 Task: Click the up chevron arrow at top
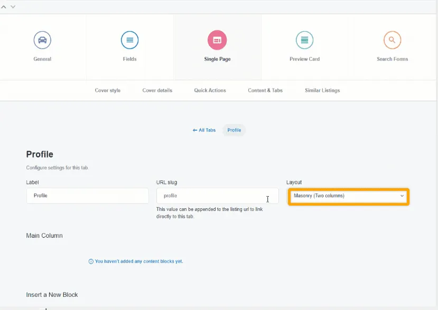pyautogui.click(x=5, y=7)
